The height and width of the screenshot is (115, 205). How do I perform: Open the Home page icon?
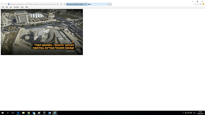[195, 4]
